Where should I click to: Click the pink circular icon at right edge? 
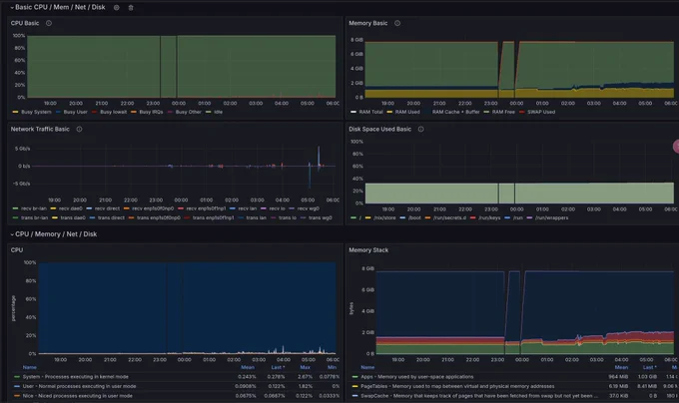(x=676, y=147)
